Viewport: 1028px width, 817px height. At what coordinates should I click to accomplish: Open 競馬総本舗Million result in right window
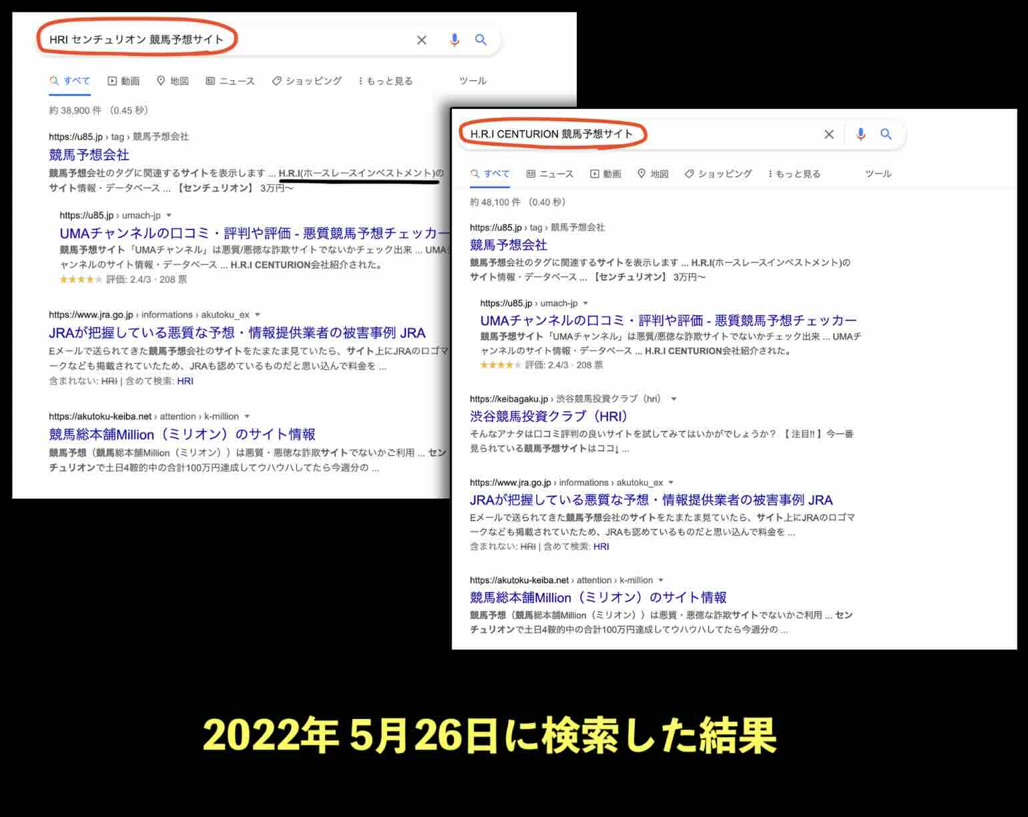click(598, 597)
